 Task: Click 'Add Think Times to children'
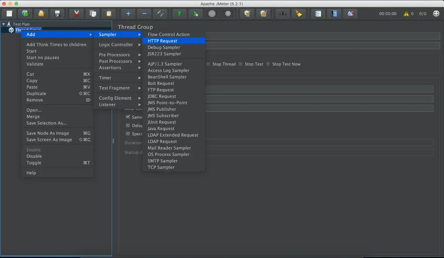pos(57,45)
